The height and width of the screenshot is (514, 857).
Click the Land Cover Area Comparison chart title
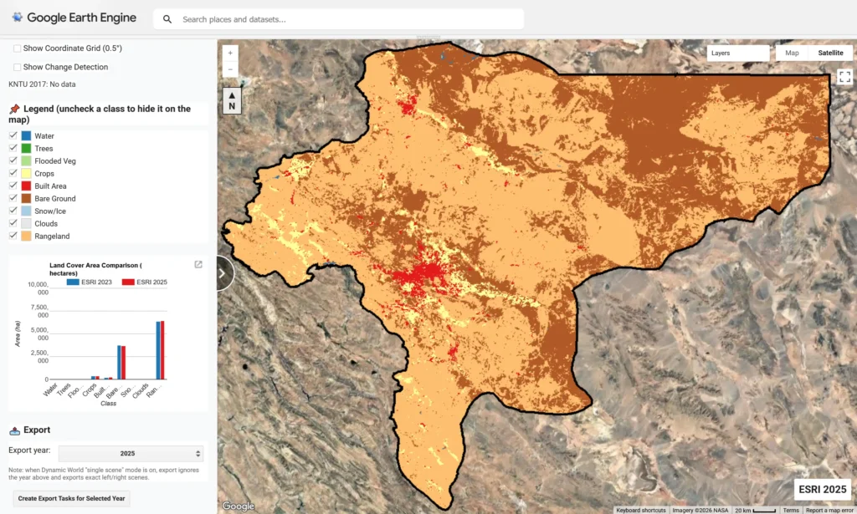95,269
